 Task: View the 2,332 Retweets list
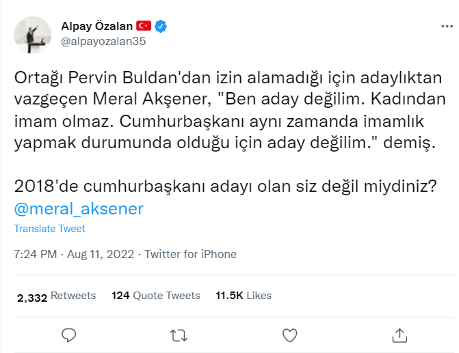[x=56, y=296]
